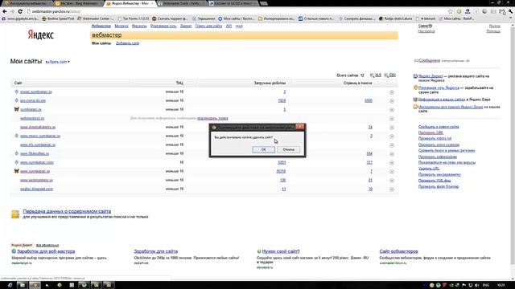Click loaded pages count '7929'
This screenshot has width=515, height=289.
(x=282, y=100)
